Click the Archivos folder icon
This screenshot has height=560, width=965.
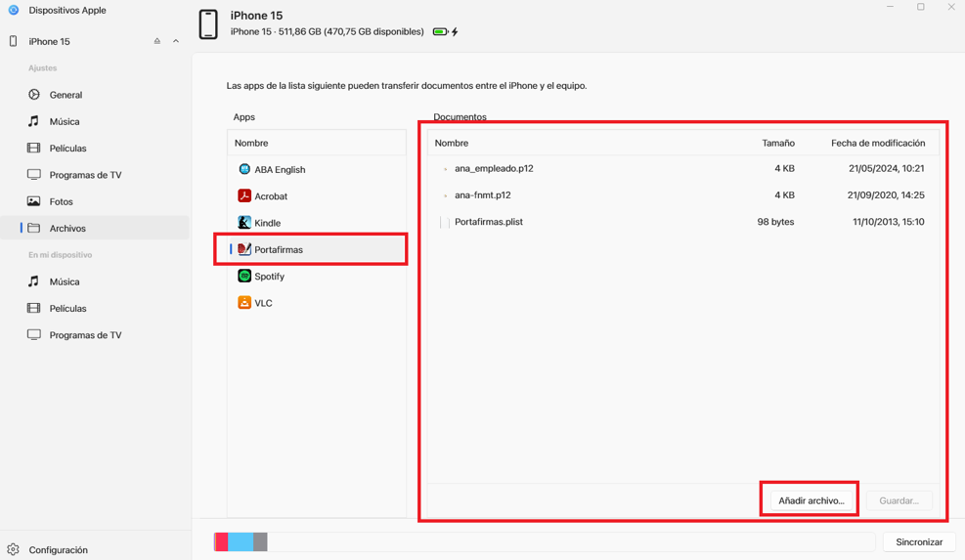(34, 228)
